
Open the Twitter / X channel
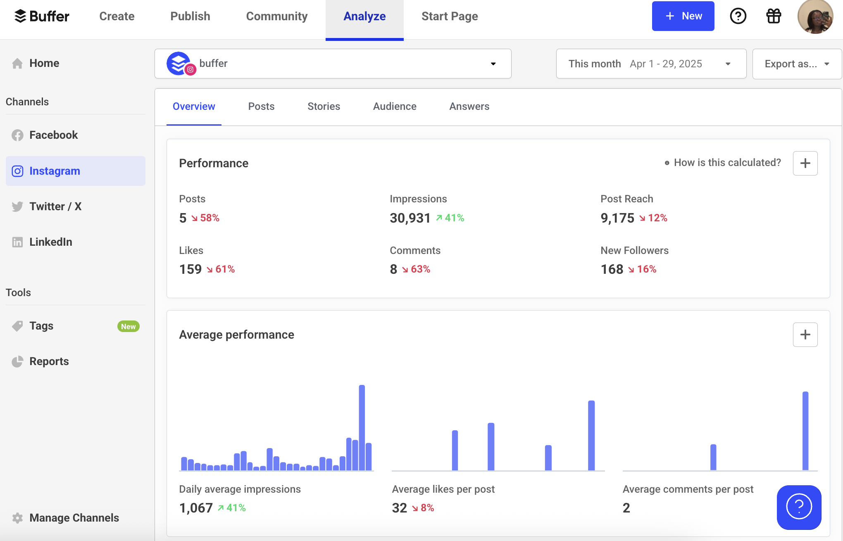pyautogui.click(x=18, y=206)
